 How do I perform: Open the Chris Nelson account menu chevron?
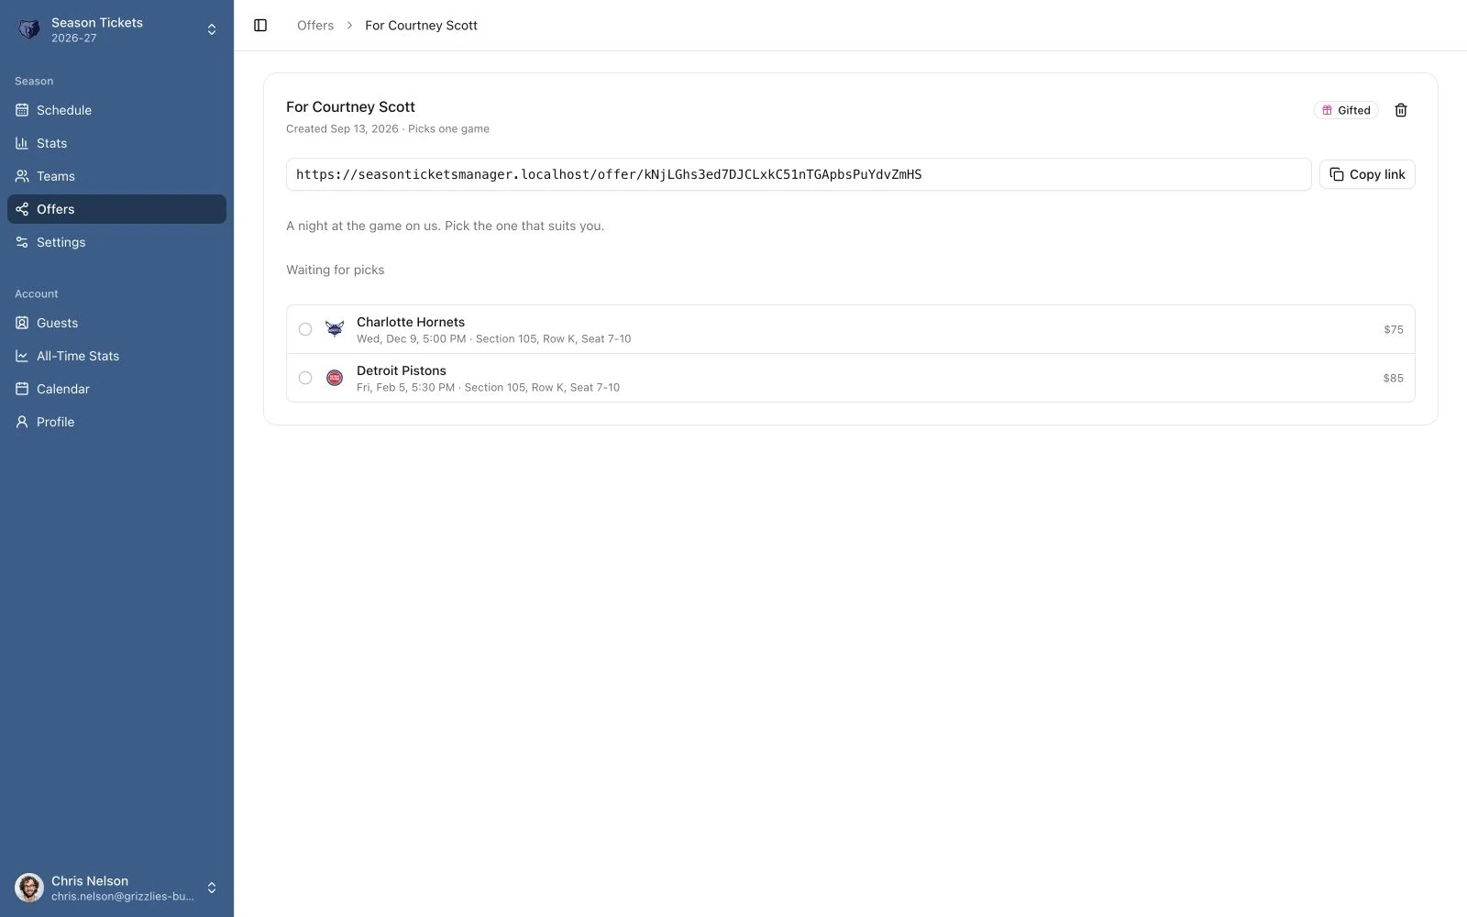[212, 888]
